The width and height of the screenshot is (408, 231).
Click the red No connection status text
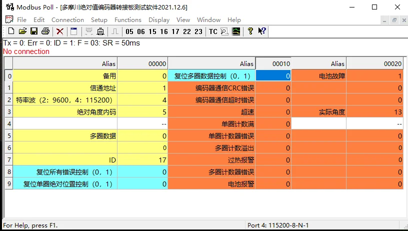(x=26, y=51)
